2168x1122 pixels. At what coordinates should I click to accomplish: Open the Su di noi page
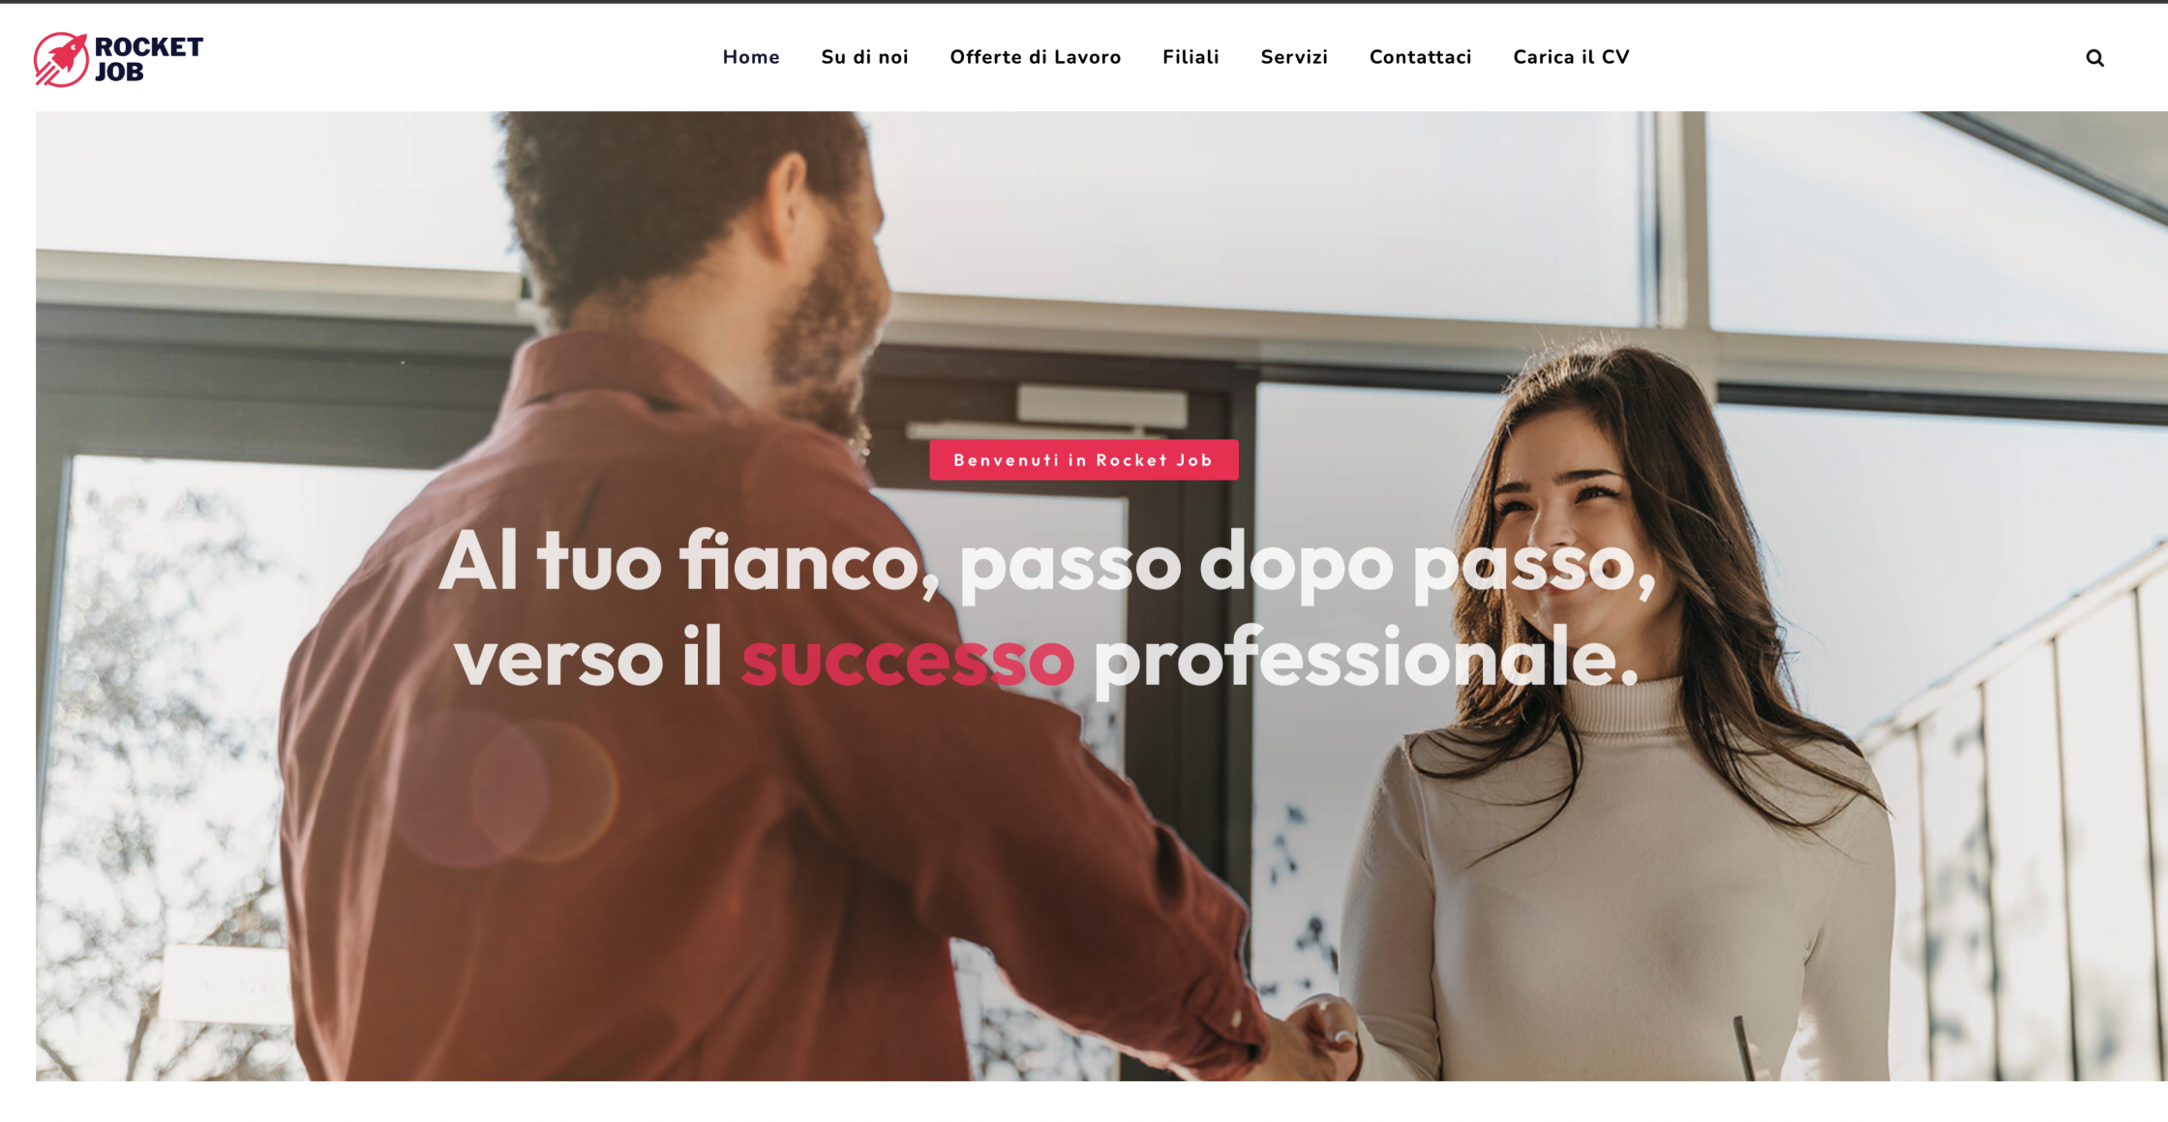864,57
